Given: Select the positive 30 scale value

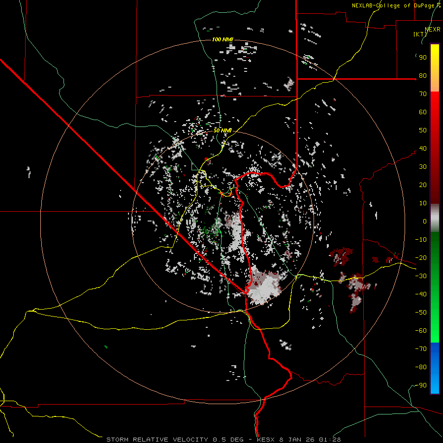Looking at the screenshot, I should [423, 167].
